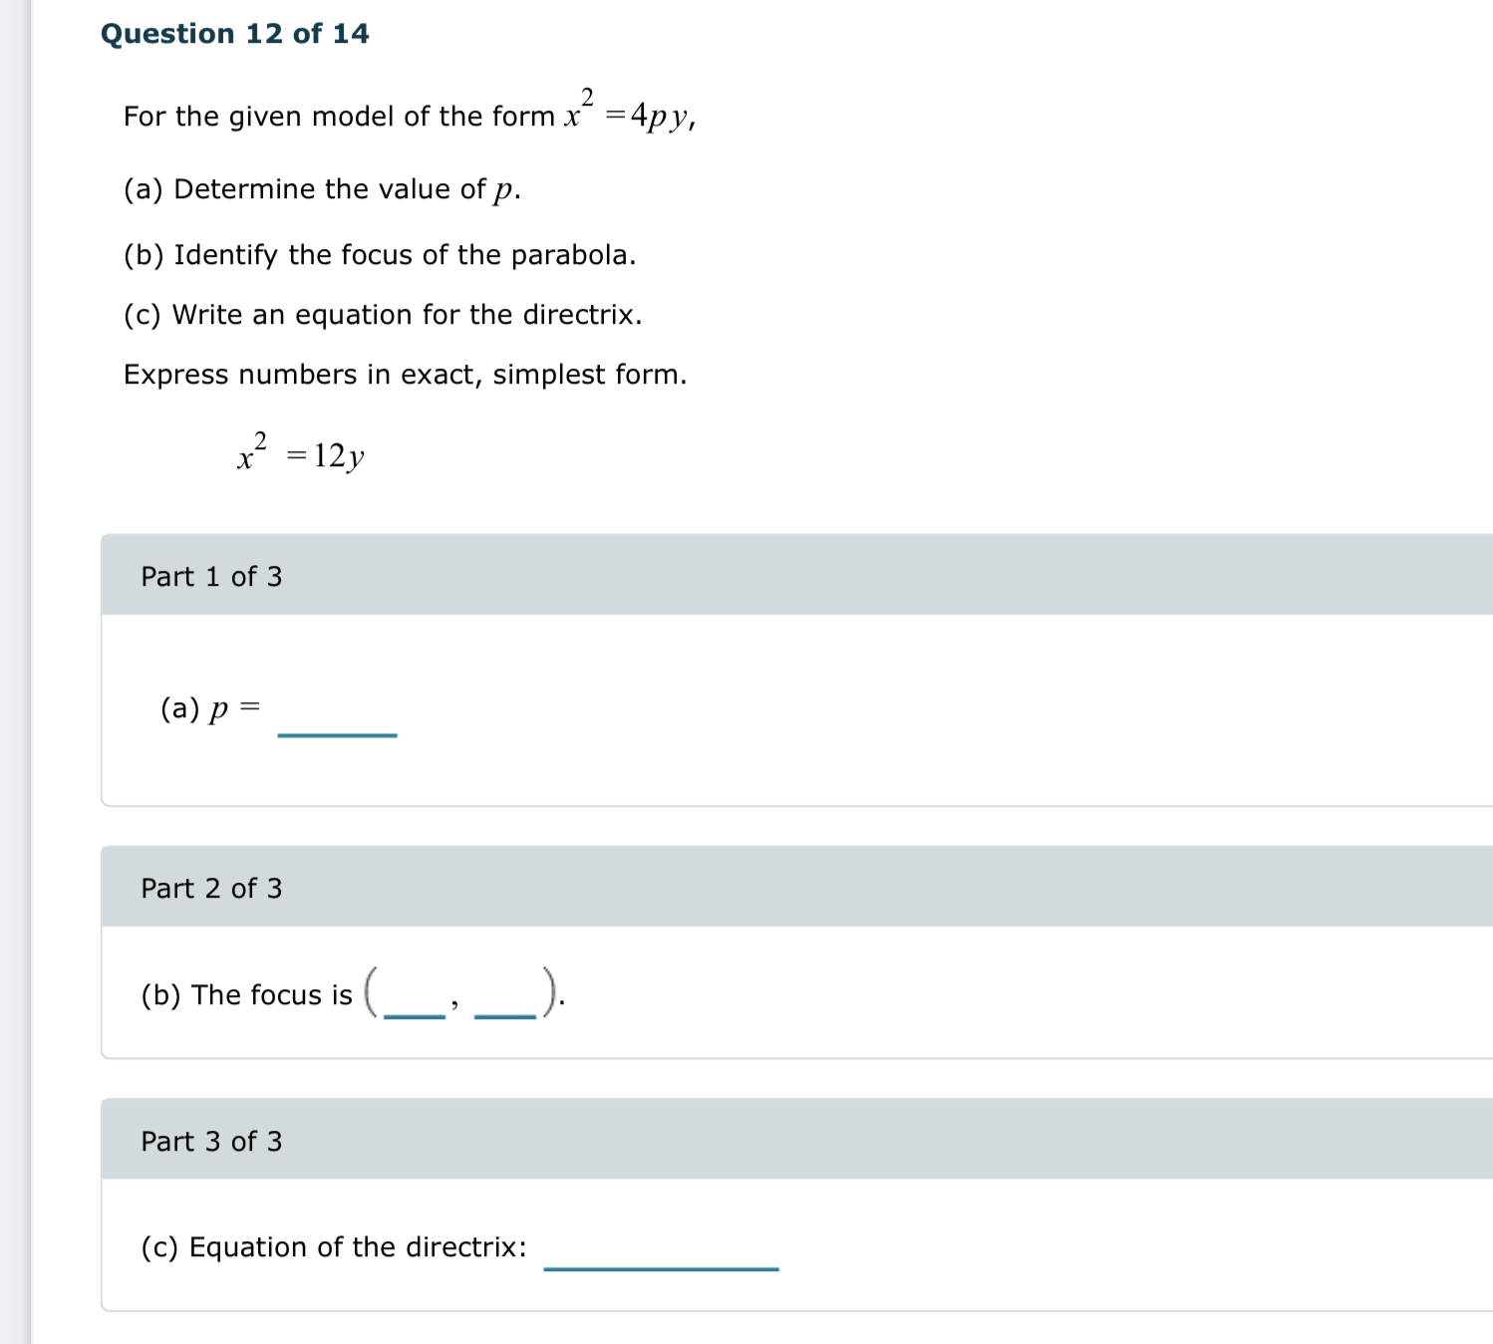The height and width of the screenshot is (1344, 1493).
Task: Select the Part 1 of 3 header
Action: pyautogui.click(x=210, y=576)
